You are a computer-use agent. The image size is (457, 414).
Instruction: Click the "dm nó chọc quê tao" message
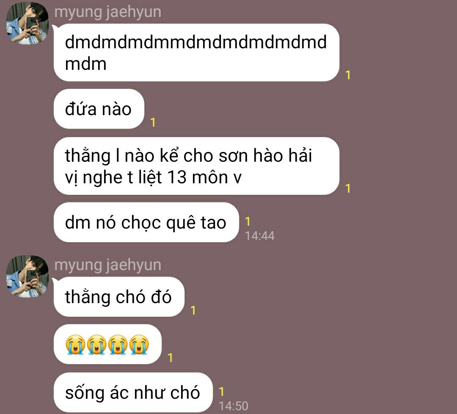tap(146, 222)
